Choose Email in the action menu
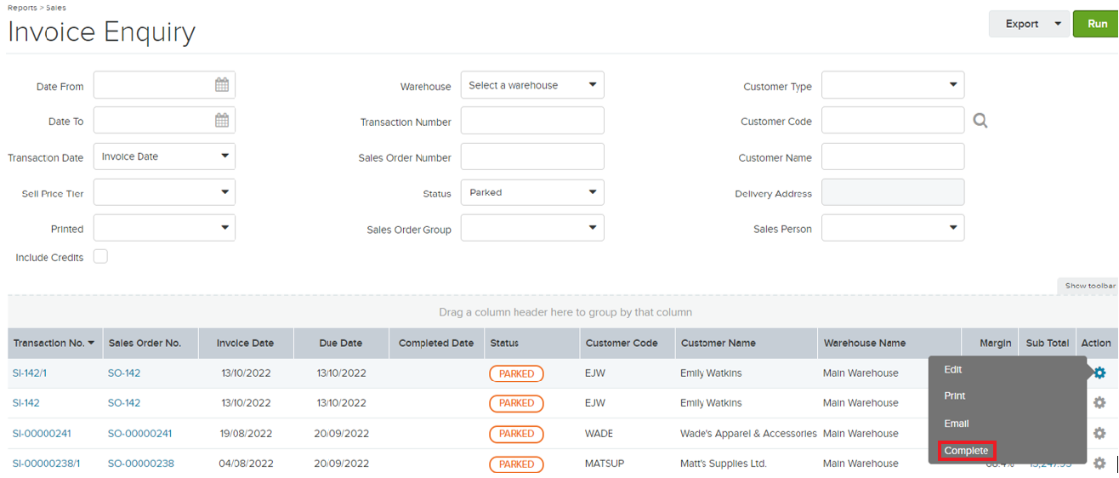This screenshot has width=1119, height=478. (956, 424)
